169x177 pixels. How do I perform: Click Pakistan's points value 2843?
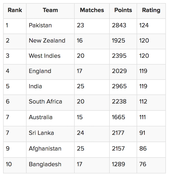click(119, 26)
